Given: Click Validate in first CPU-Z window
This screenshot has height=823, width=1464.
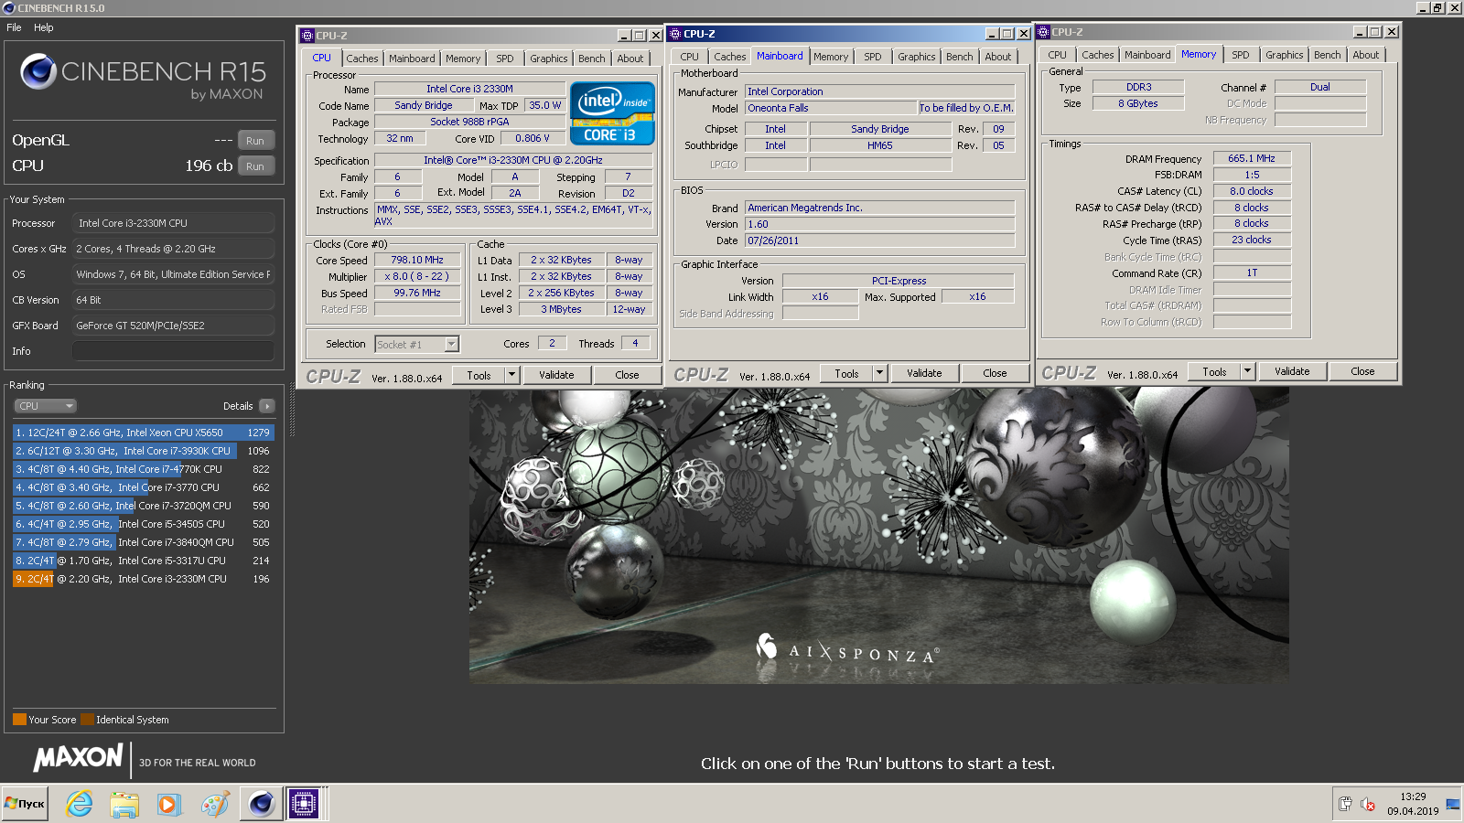Looking at the screenshot, I should pos(556,375).
